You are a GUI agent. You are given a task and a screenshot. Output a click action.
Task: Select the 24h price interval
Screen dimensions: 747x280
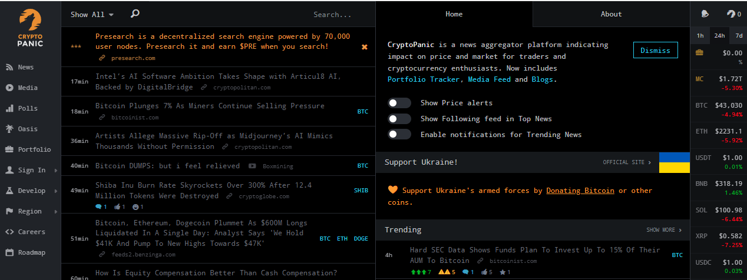click(x=719, y=35)
